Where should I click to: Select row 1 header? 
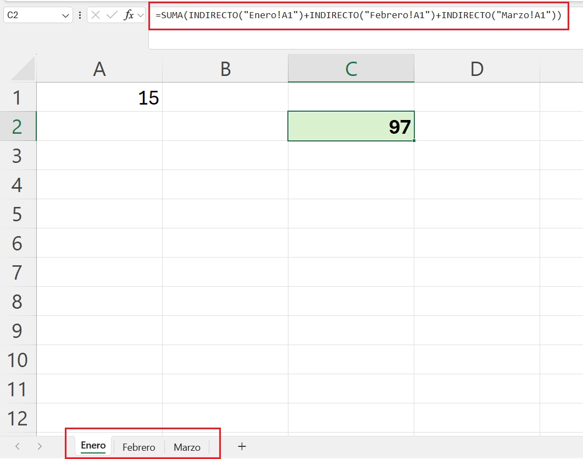point(17,97)
